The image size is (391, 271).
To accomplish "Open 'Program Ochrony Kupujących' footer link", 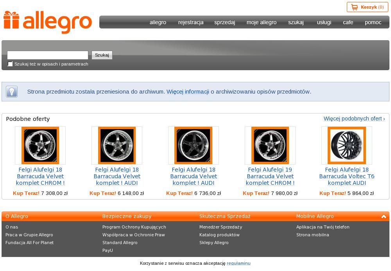I will [x=134, y=227].
